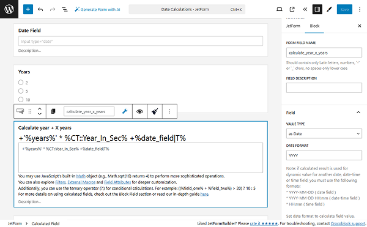
Task: Select the Years radio option 5
Action: (21, 91)
